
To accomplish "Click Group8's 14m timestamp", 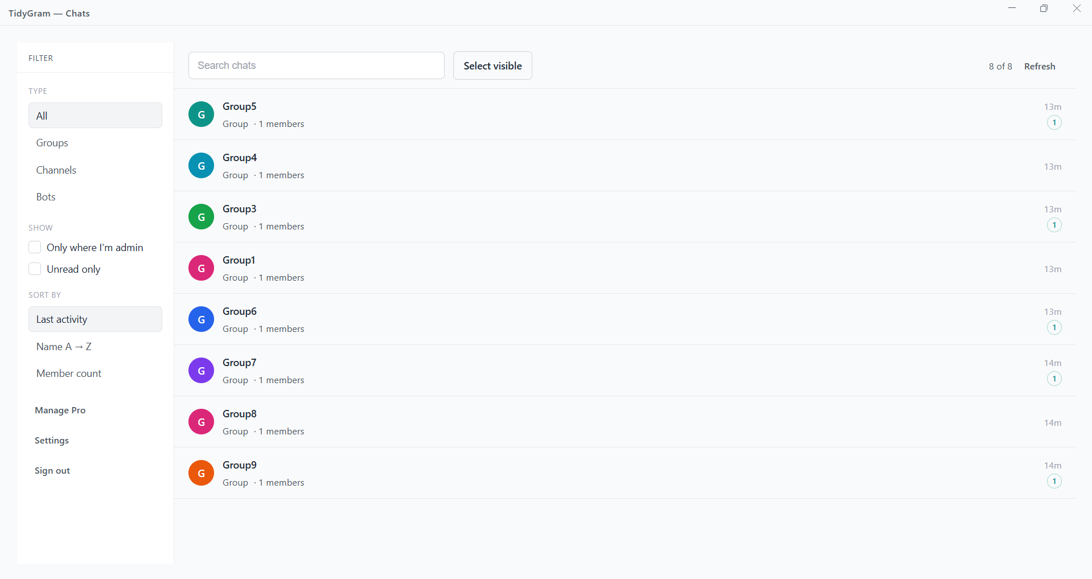I will (1053, 423).
